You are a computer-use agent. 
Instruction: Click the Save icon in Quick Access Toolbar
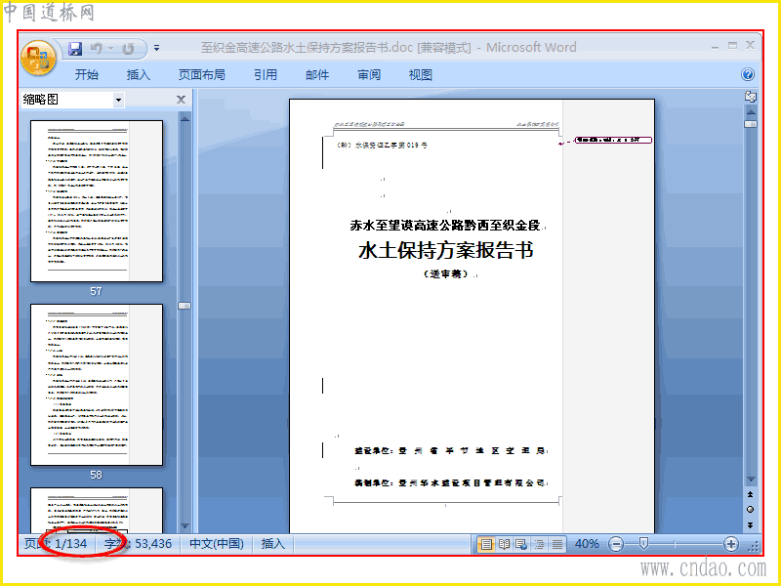coord(75,48)
